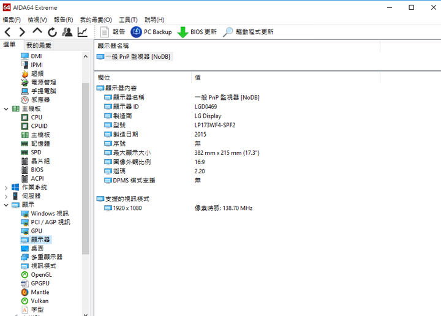Select the 1920 x 1080 video mode row
This screenshot has width=441, height=316.
pyautogui.click(x=178, y=208)
